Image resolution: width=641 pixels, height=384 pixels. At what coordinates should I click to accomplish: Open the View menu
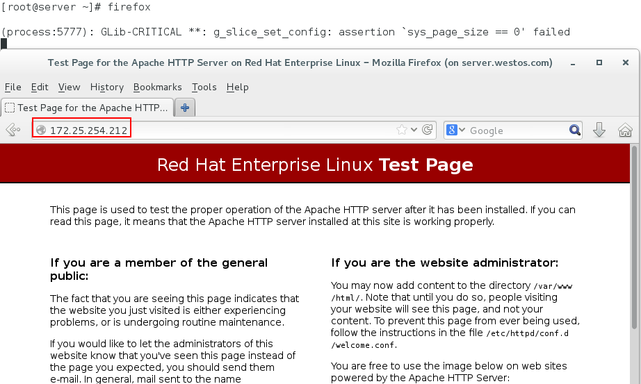(69, 87)
